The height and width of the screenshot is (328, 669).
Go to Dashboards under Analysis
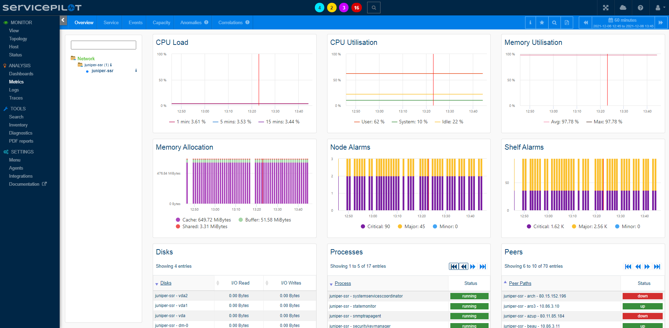pos(21,74)
